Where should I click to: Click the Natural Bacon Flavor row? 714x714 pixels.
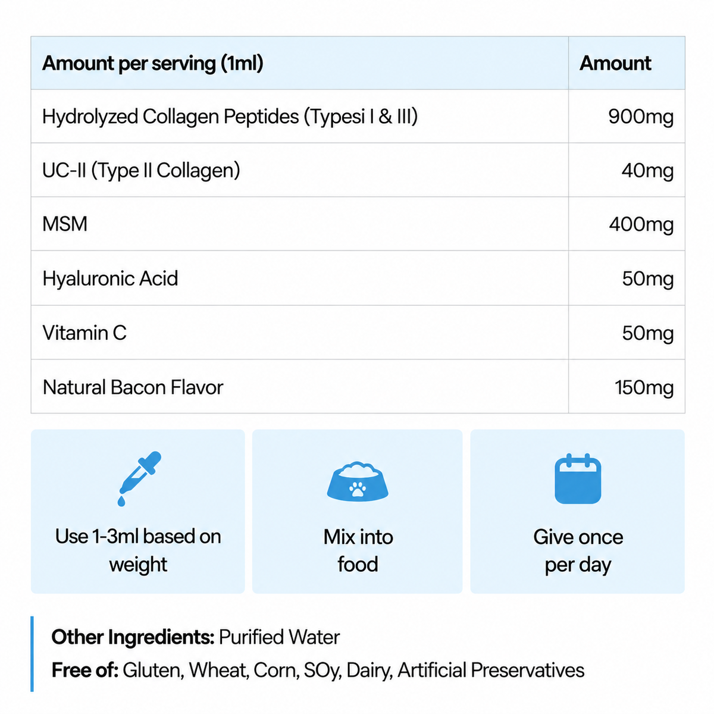point(358,387)
